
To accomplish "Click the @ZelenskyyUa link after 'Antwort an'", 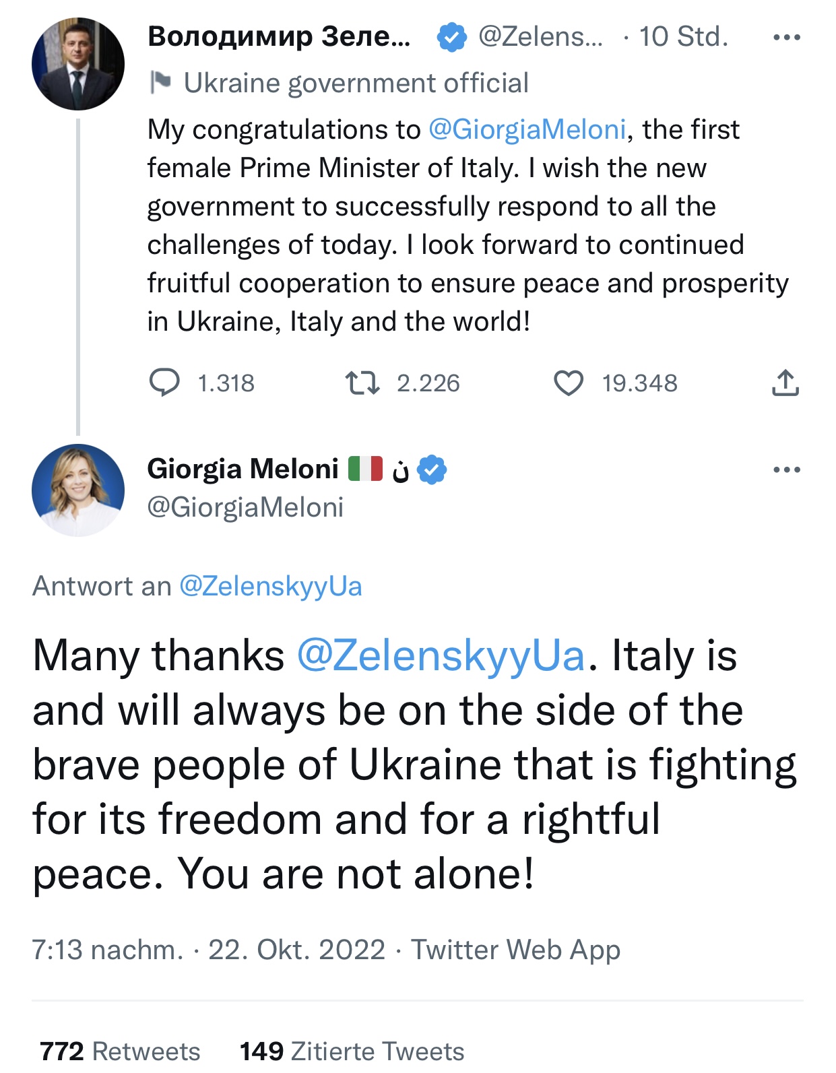I will (271, 586).
